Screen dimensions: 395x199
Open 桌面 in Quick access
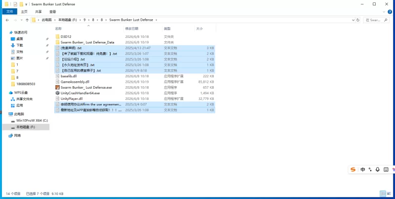pyautogui.click(x=20, y=39)
